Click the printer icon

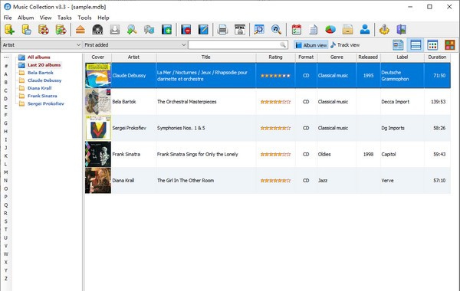[x=222, y=30]
